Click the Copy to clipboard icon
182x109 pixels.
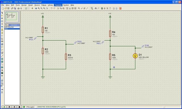click(61, 8)
